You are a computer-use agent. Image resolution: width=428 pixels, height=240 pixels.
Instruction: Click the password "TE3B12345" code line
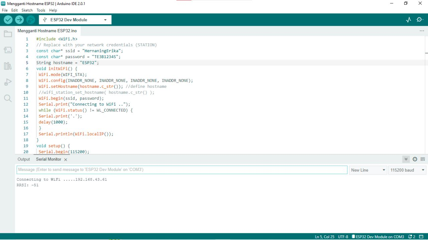click(x=79, y=57)
